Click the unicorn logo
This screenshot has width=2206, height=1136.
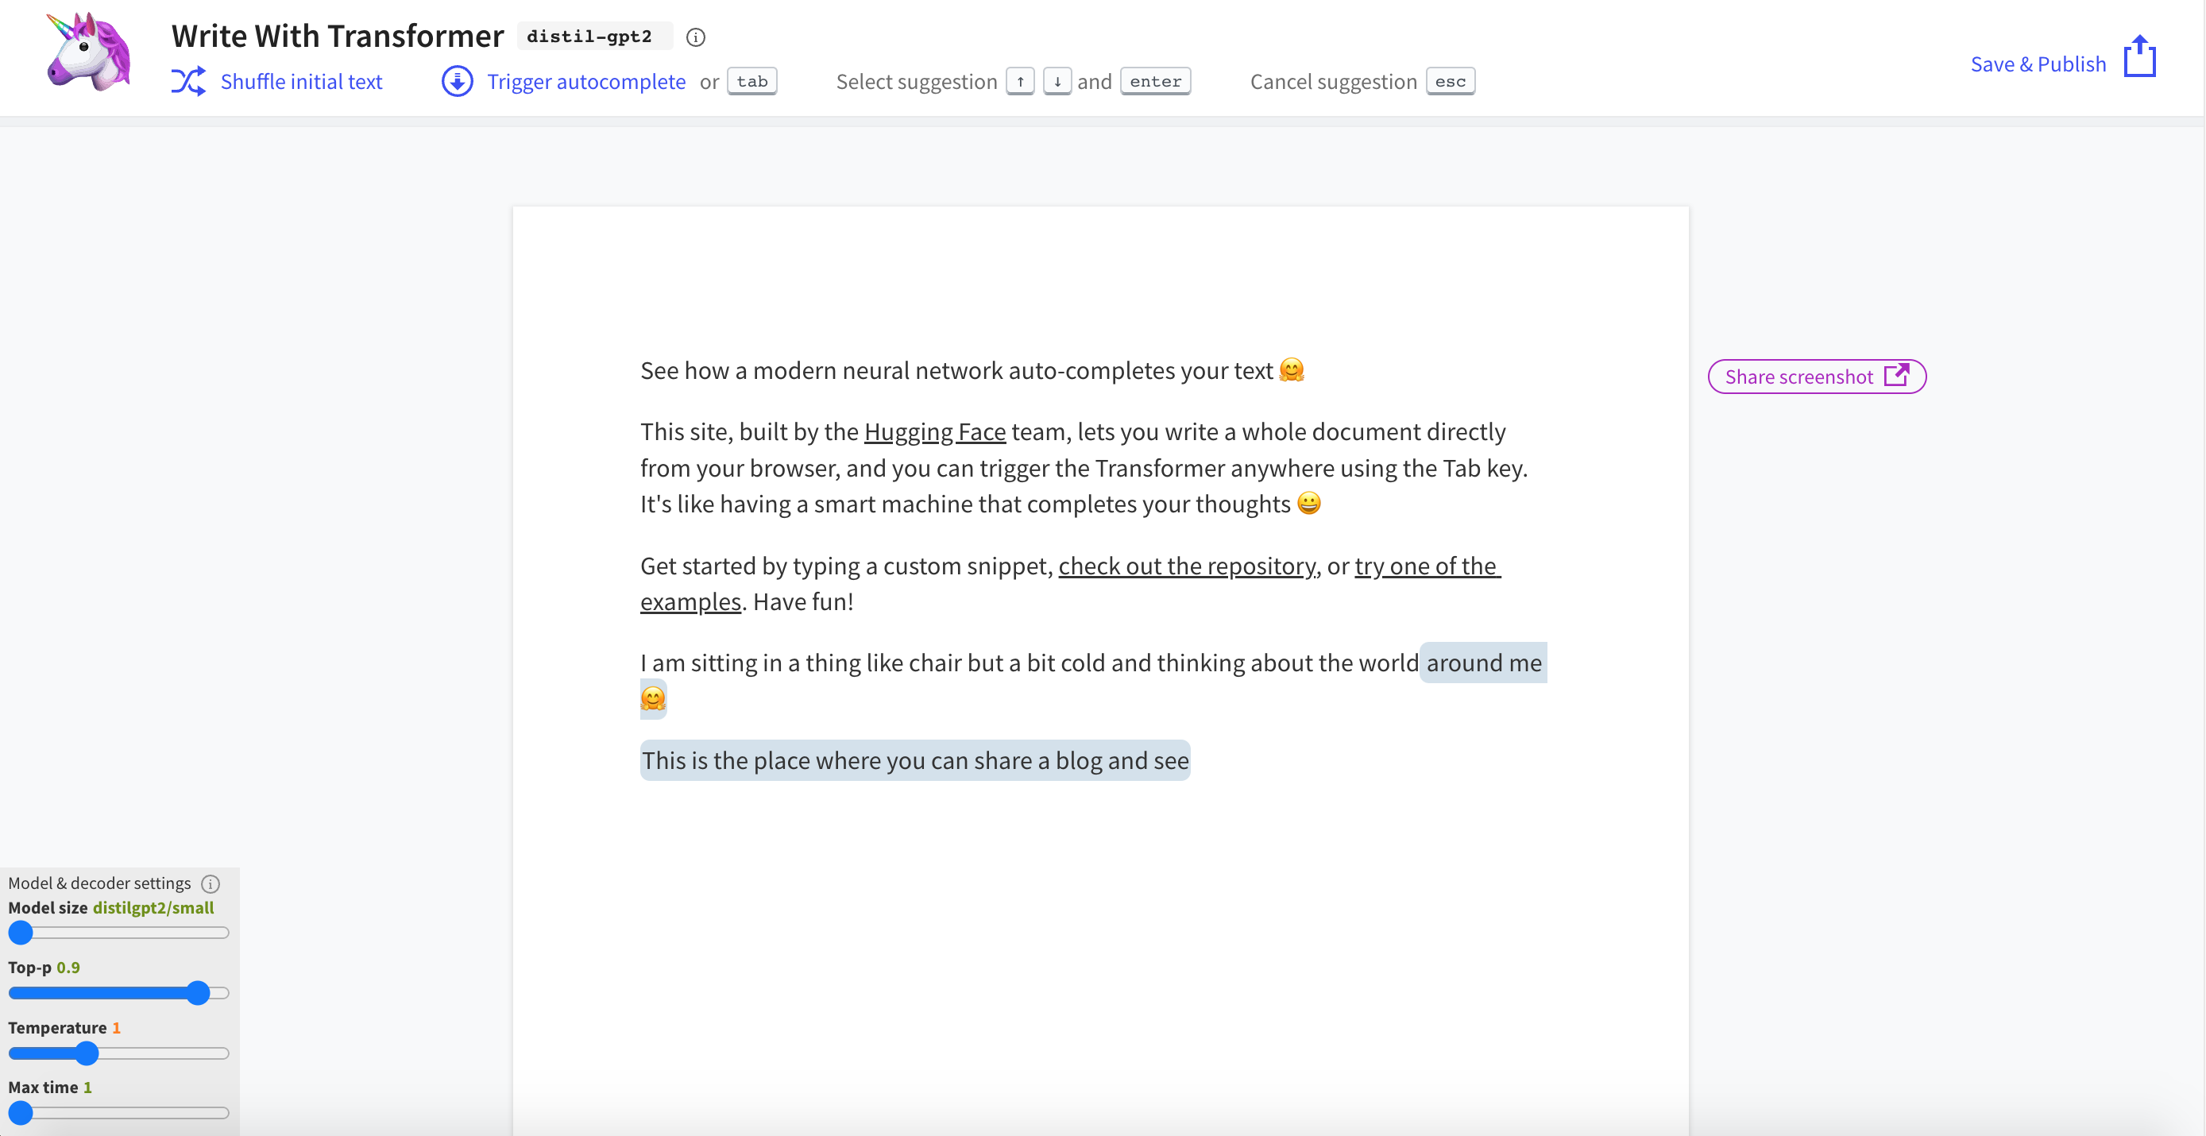89,52
